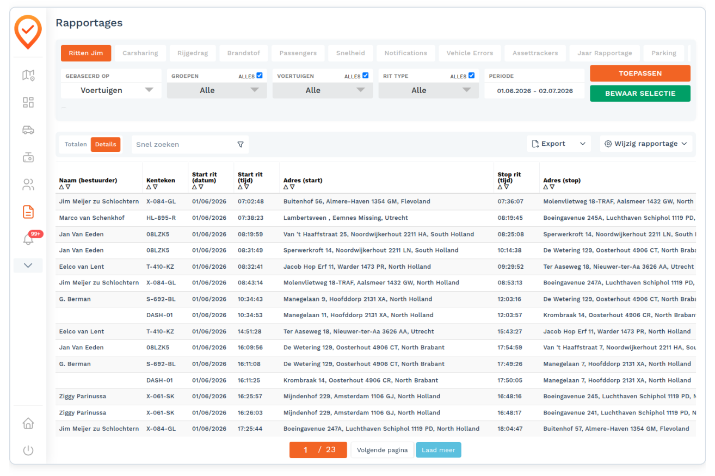Click the Toepassen button
The height and width of the screenshot is (476, 715).
coord(640,73)
